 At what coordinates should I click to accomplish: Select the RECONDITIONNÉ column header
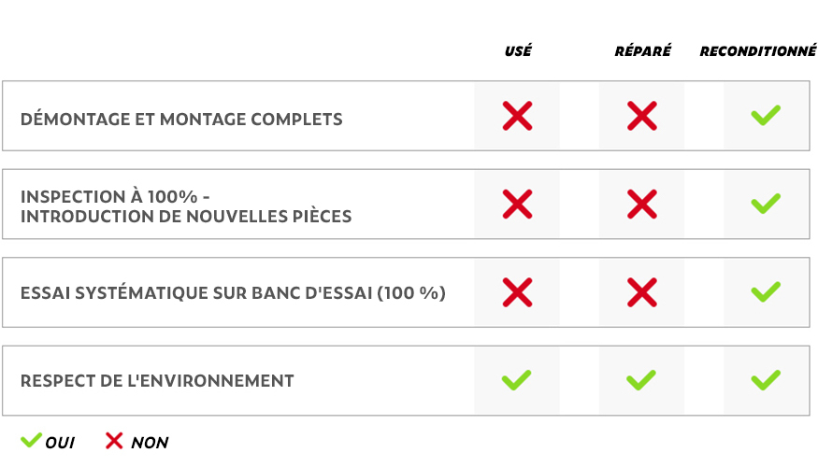click(x=758, y=51)
